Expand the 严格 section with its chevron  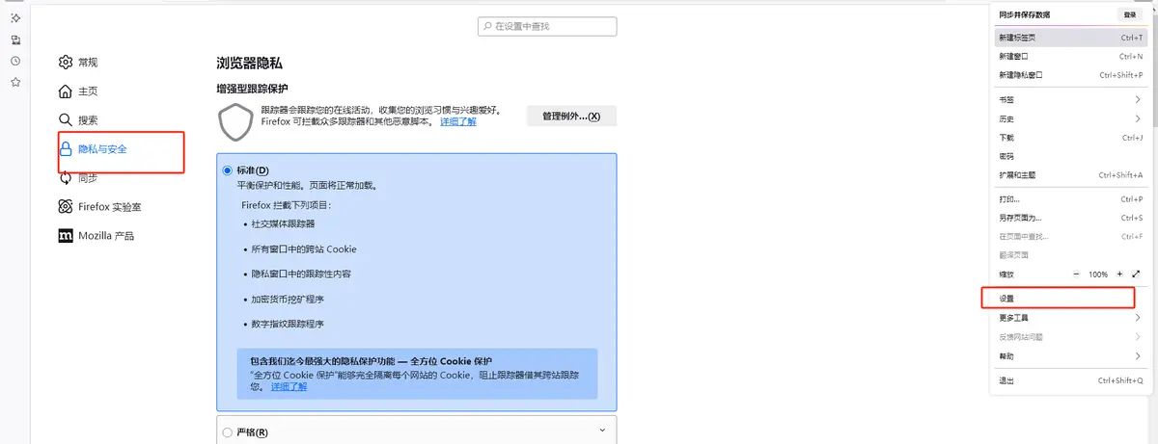click(x=602, y=431)
